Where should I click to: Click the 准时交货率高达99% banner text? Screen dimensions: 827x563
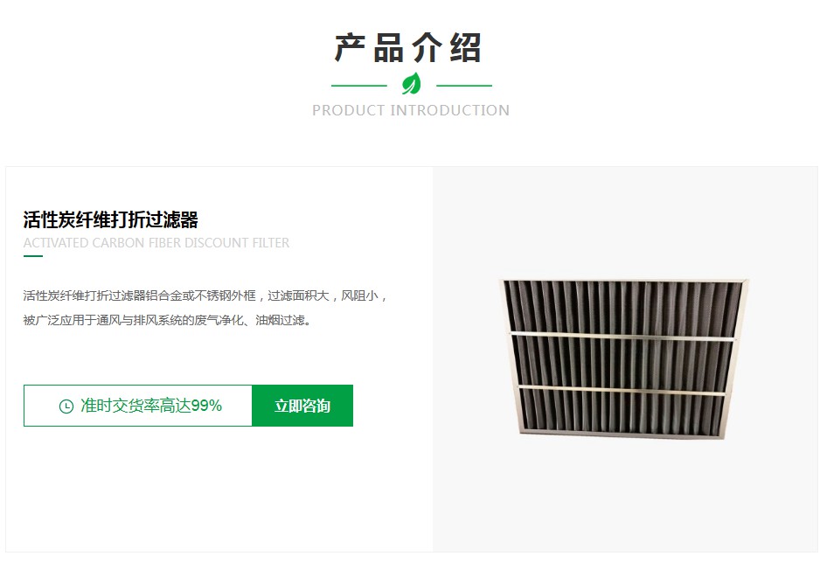pyautogui.click(x=151, y=406)
